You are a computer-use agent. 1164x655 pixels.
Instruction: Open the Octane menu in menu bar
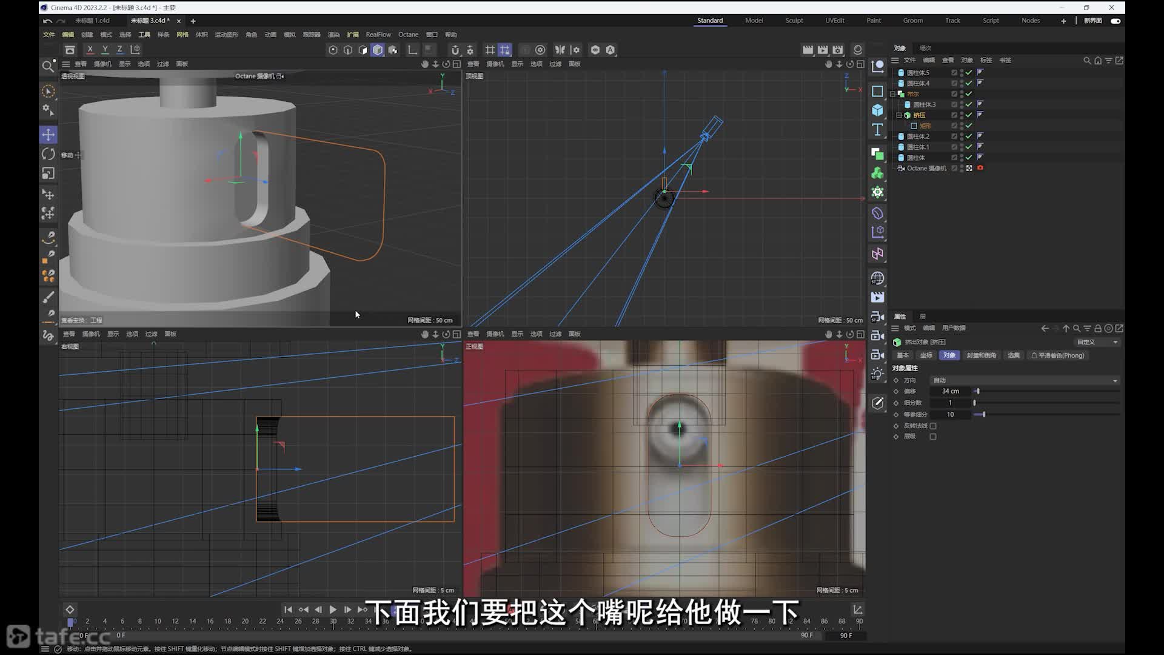(408, 35)
